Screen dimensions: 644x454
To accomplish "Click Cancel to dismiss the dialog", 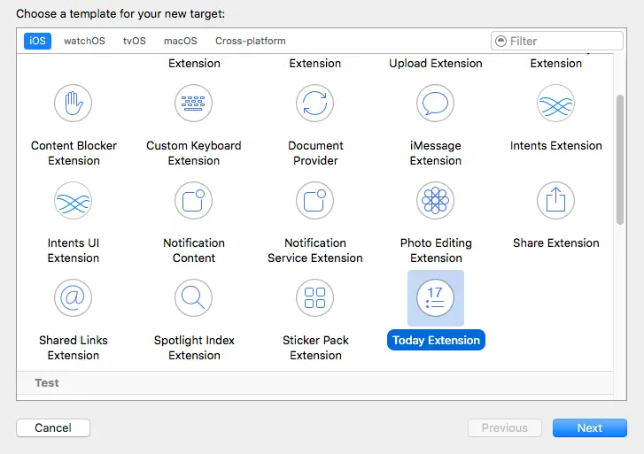I will click(53, 427).
